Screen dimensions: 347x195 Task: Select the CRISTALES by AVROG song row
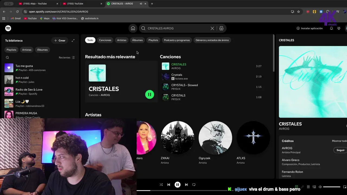pos(212,66)
